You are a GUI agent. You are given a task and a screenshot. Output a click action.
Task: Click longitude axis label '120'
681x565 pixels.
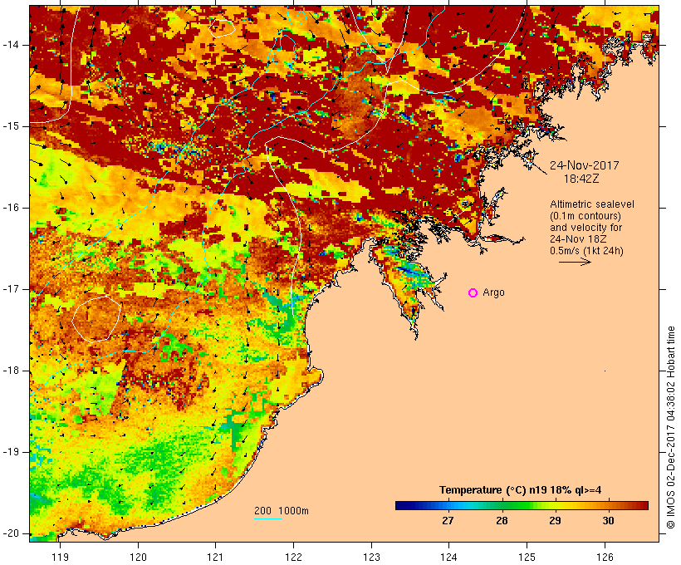pyautogui.click(x=138, y=558)
